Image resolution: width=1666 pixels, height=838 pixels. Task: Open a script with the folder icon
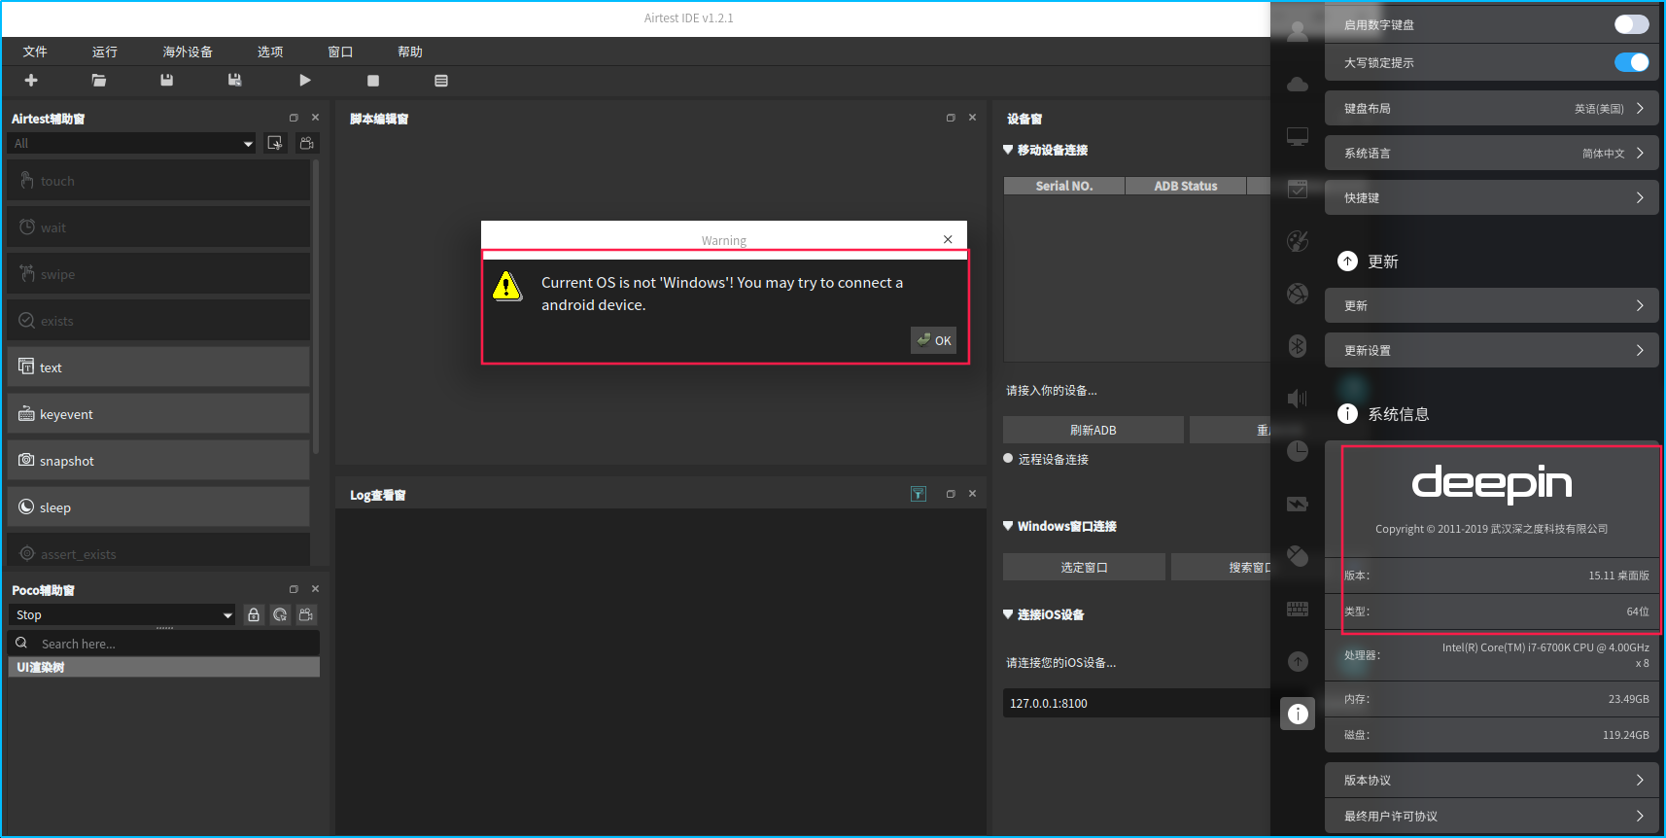tap(99, 81)
